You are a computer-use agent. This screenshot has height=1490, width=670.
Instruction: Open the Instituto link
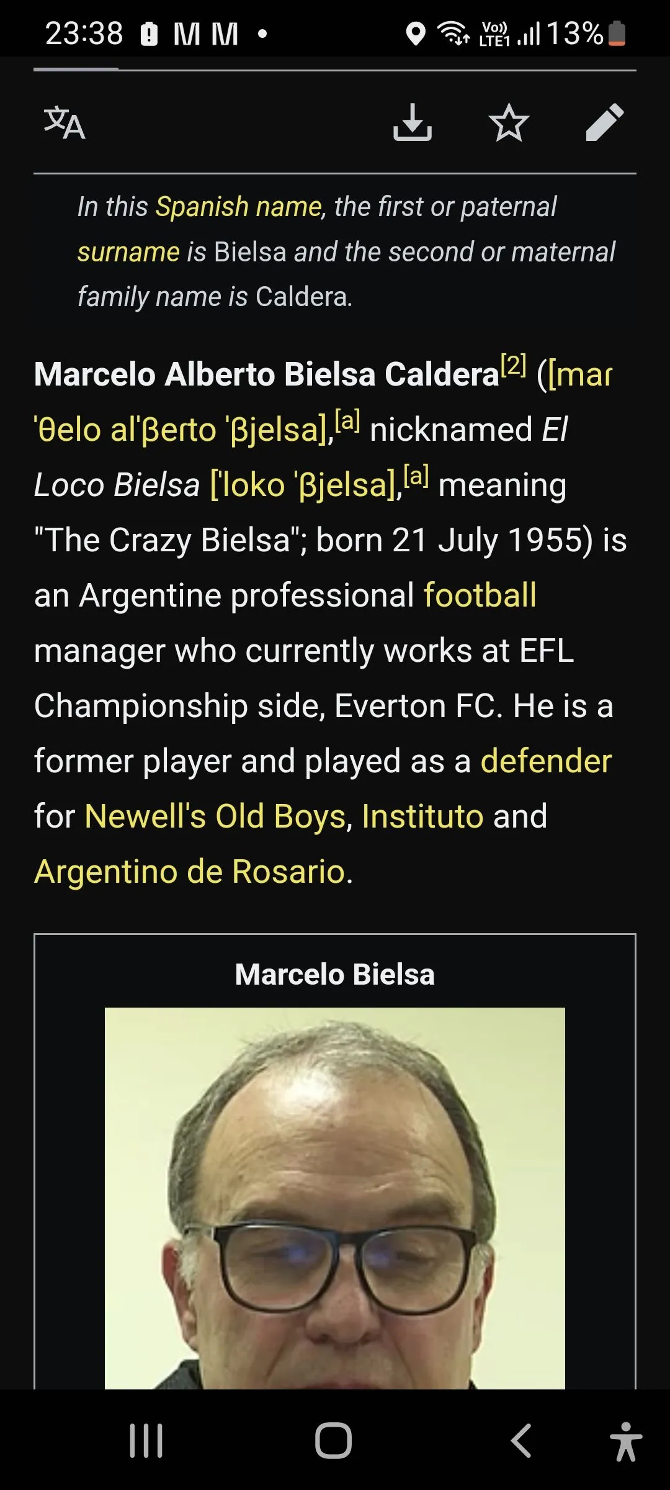tap(422, 816)
